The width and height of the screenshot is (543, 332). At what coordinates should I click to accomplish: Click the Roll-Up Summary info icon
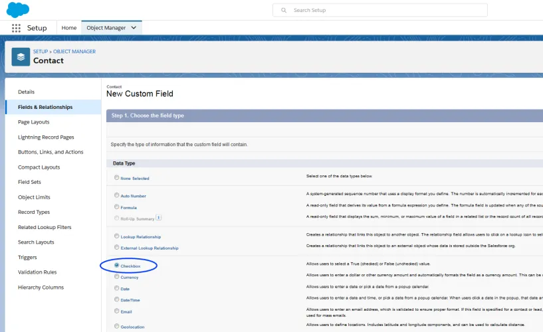pos(159,218)
